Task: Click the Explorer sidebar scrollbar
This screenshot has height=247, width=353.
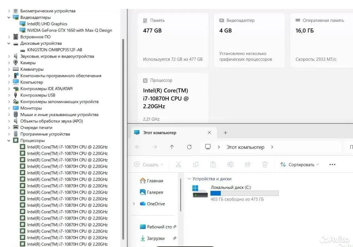Action: [x=181, y=195]
